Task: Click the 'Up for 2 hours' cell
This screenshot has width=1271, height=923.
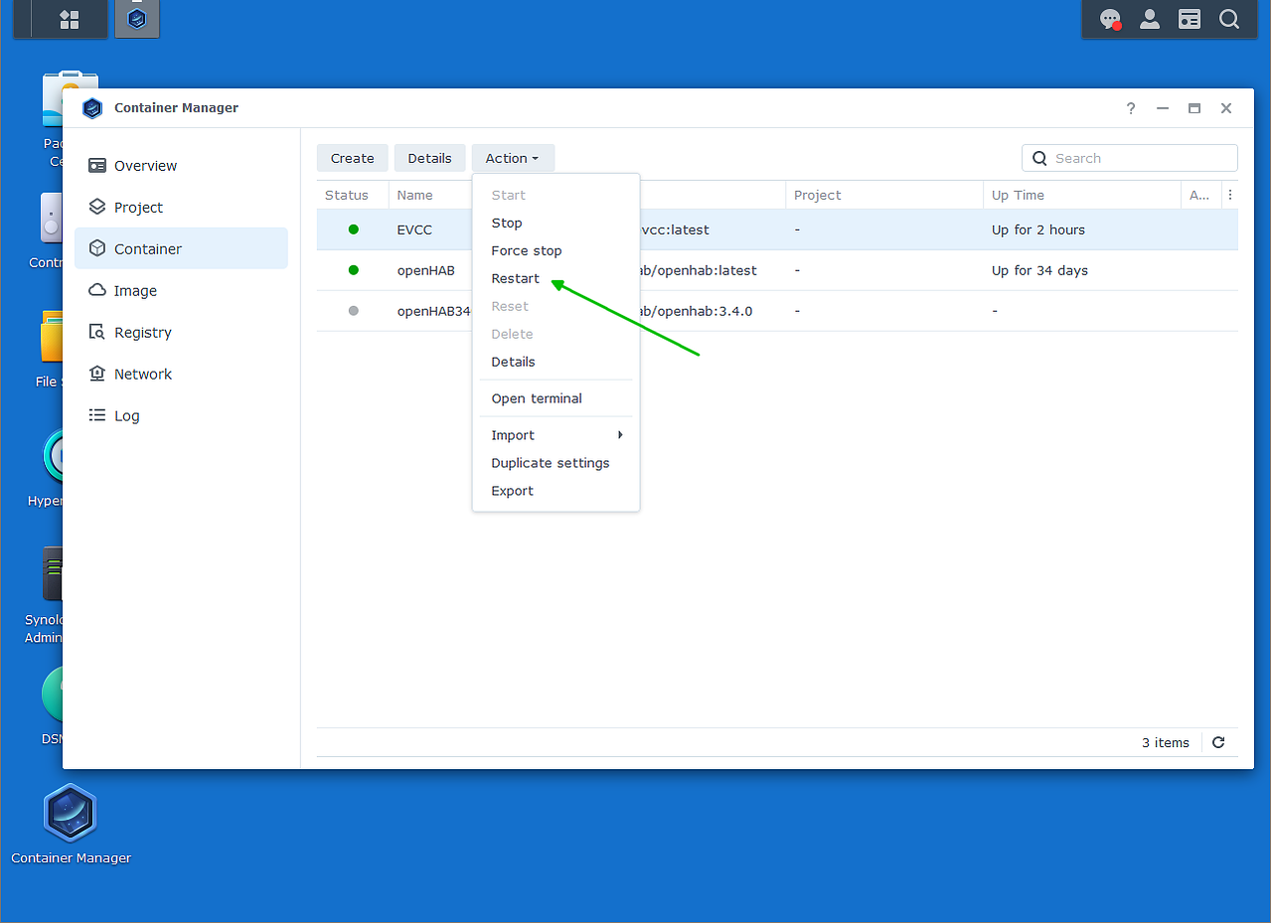Action: [x=1038, y=230]
